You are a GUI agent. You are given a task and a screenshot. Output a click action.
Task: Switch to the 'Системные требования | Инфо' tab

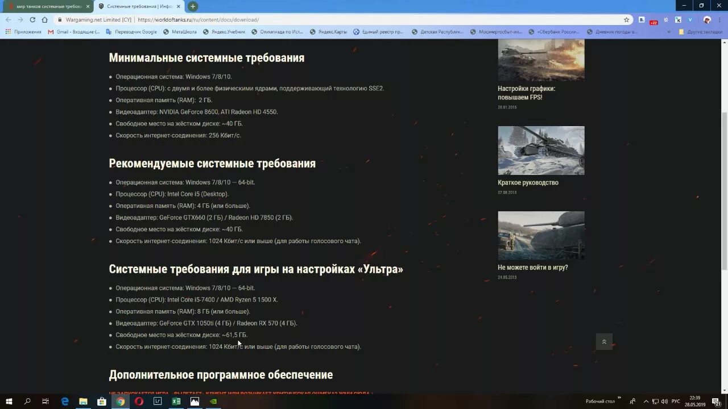click(x=138, y=6)
